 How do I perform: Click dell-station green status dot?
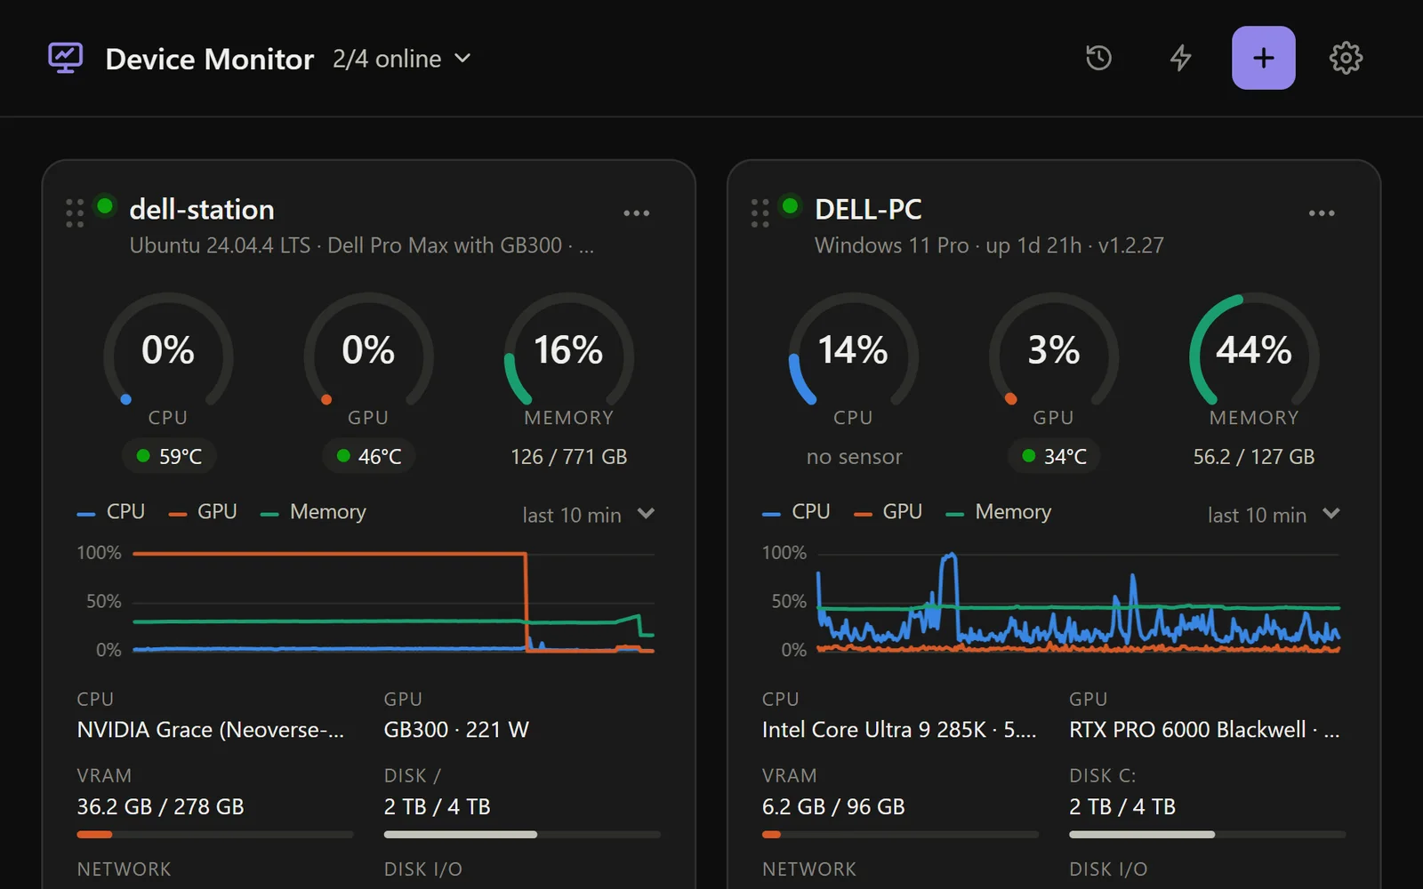point(105,206)
